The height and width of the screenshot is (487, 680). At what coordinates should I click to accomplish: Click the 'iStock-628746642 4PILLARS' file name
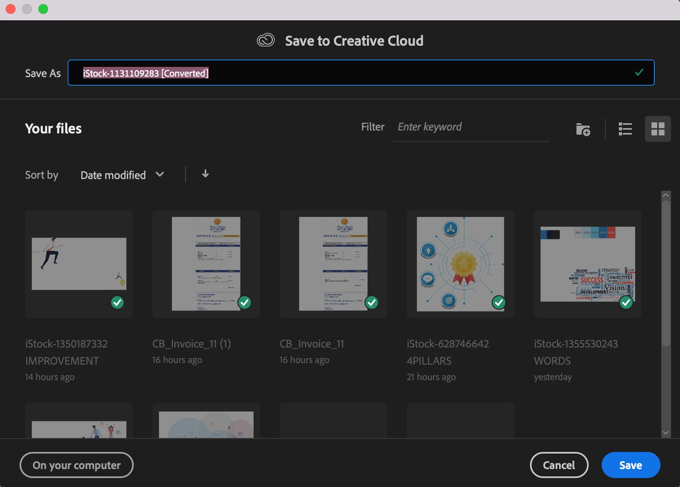tap(448, 352)
